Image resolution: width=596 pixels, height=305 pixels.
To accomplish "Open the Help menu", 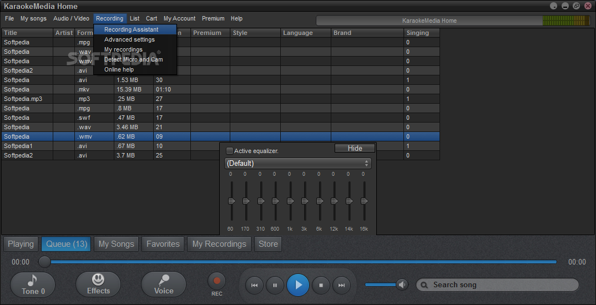I will 236,18.
